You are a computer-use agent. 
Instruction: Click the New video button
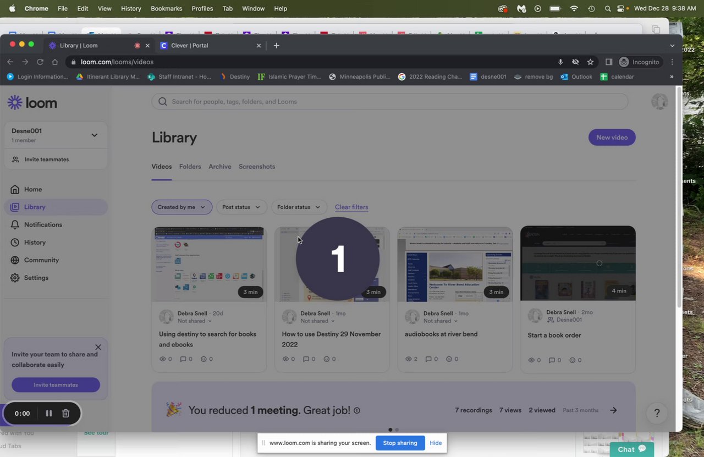tap(612, 137)
